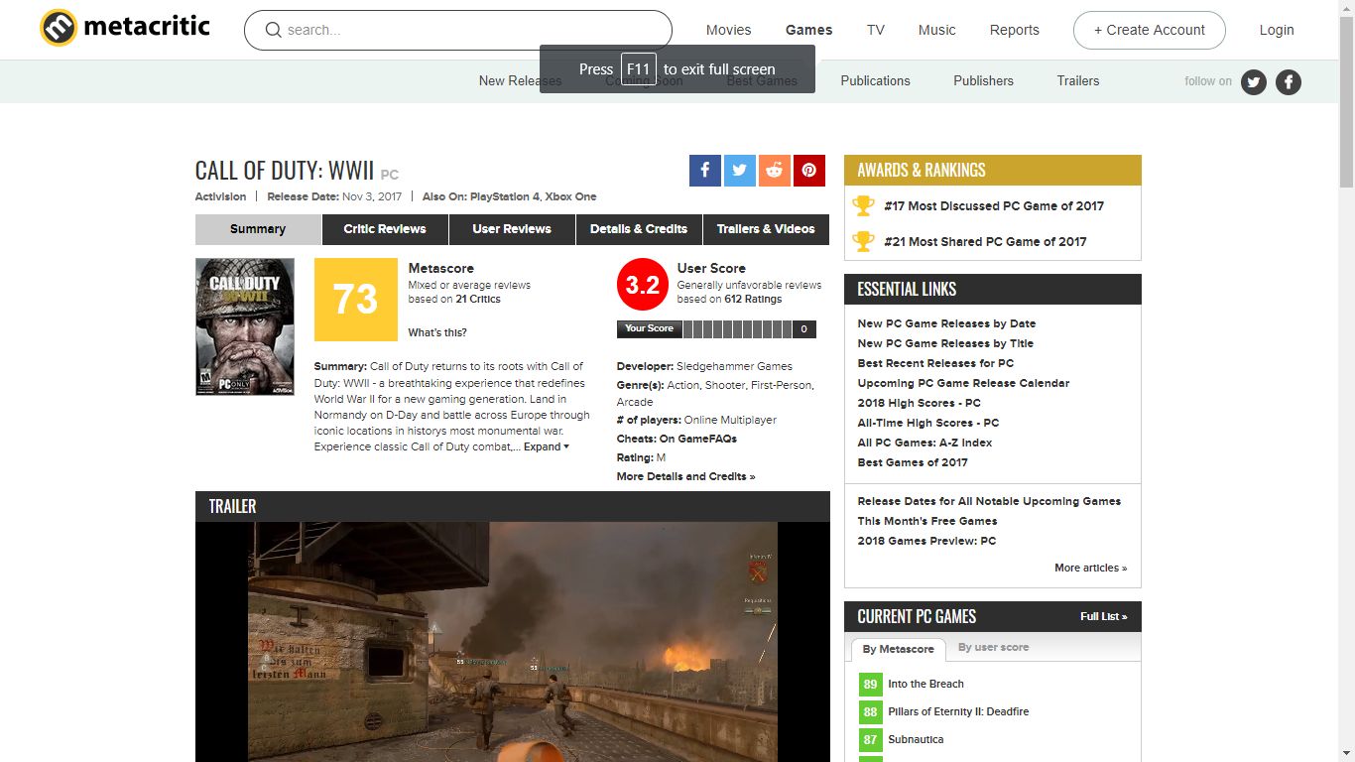This screenshot has width=1355, height=762.
Task: Set your score on the rating bar
Action: pos(737,328)
